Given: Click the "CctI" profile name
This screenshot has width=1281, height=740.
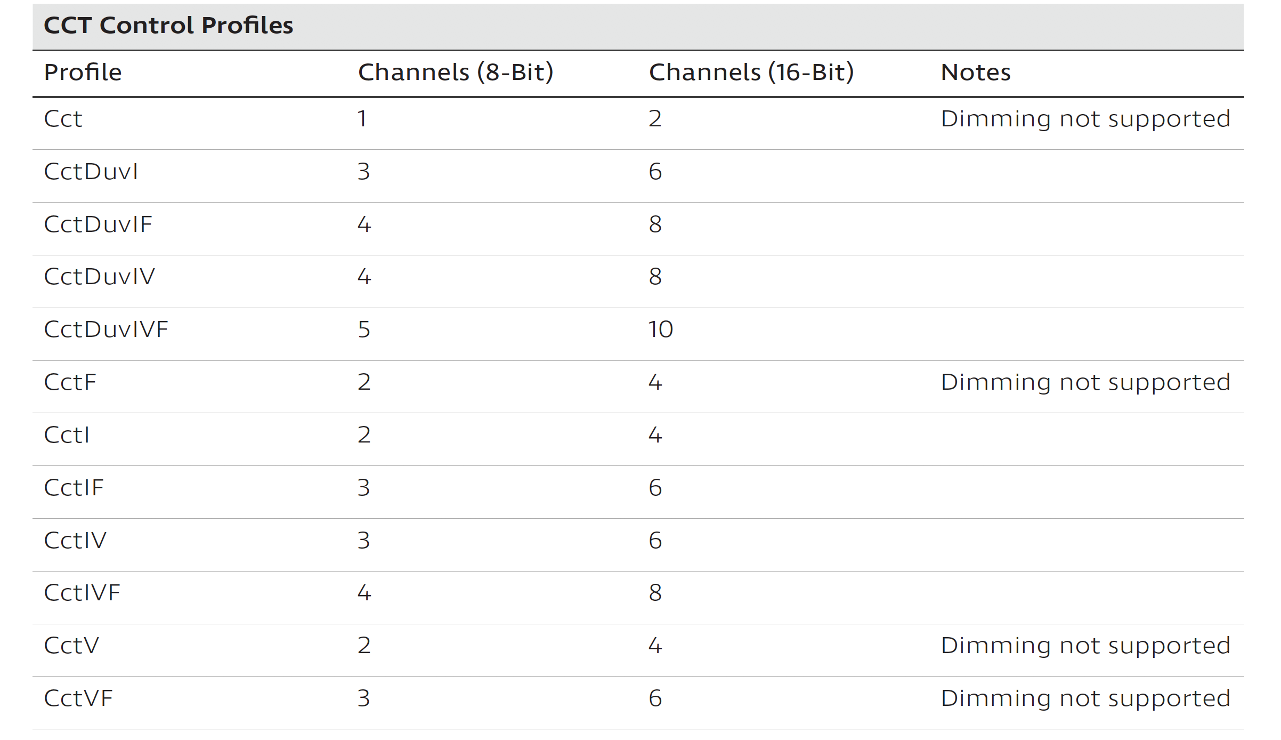Looking at the screenshot, I should point(67,435).
